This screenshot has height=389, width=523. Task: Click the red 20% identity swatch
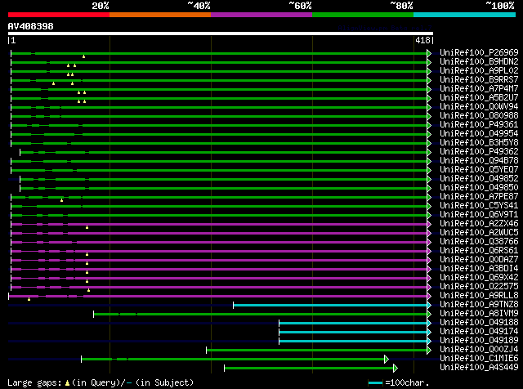point(59,15)
